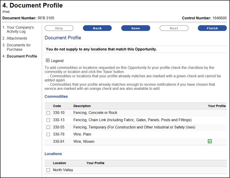Image resolution: width=230 pixels, height=178 pixels.
Task: Click the Location column header
Action: click(x=59, y=163)
